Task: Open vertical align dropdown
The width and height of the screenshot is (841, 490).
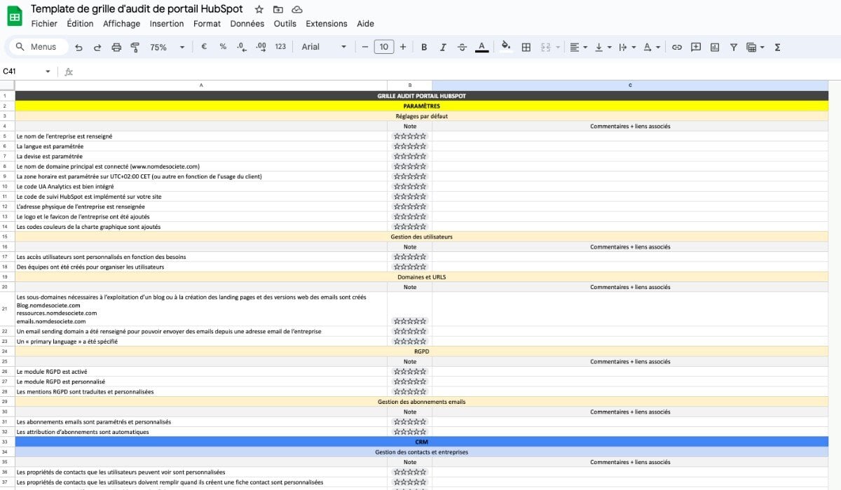Action: point(602,47)
